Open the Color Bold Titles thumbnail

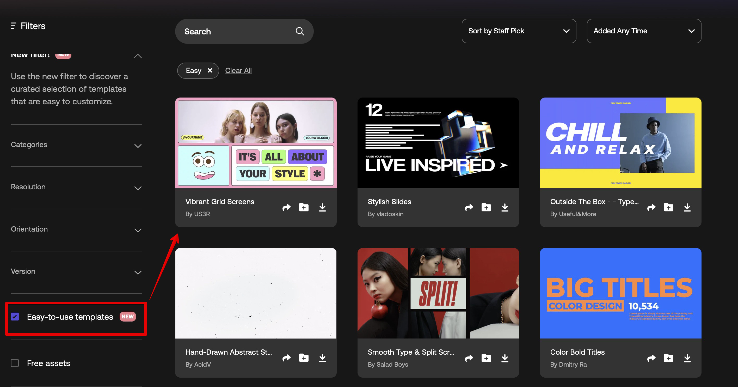coord(620,293)
